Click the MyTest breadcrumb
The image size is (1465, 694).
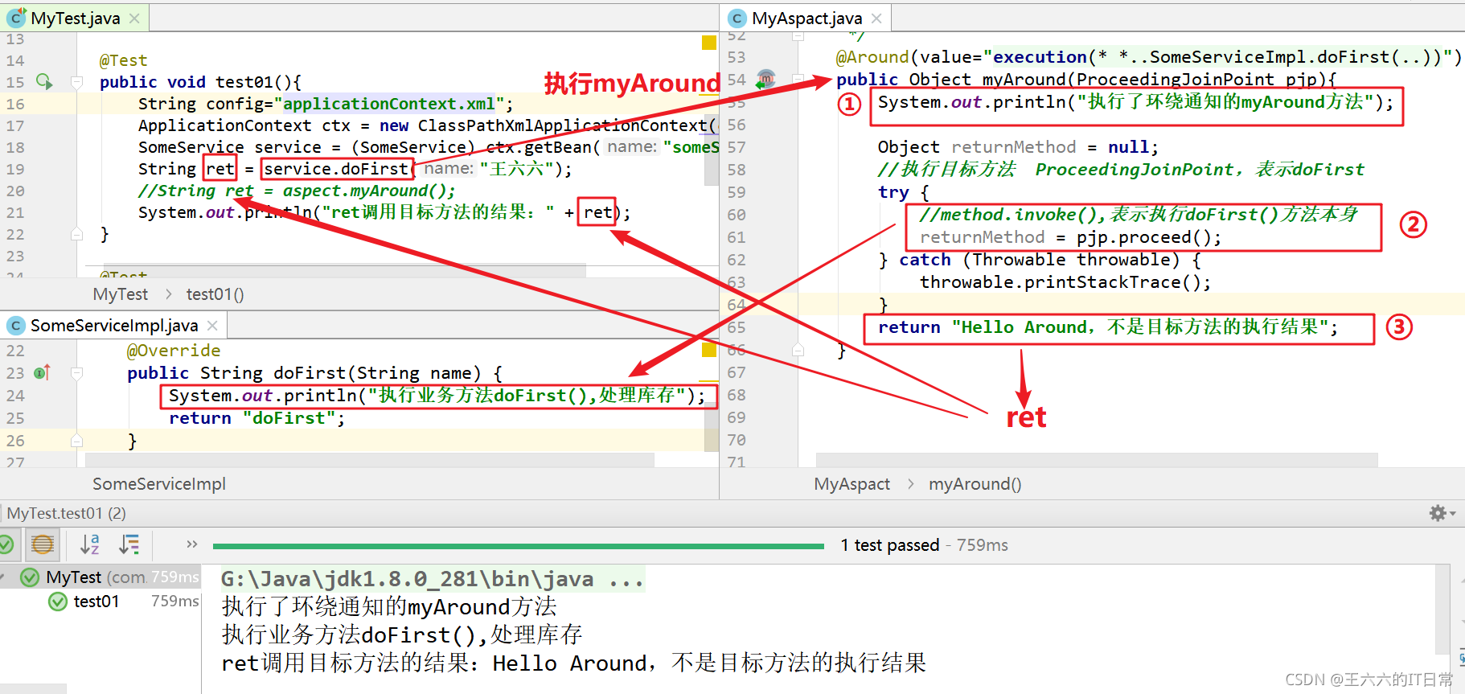click(x=121, y=294)
